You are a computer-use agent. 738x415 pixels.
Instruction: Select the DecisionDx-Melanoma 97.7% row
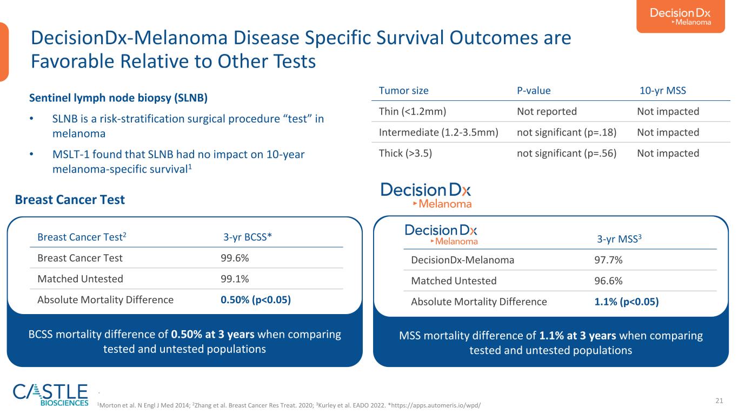click(560, 260)
